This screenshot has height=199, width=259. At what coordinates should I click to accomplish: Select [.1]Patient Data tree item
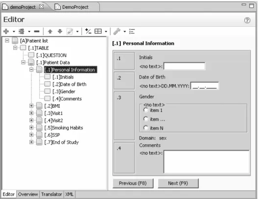tap(53, 63)
